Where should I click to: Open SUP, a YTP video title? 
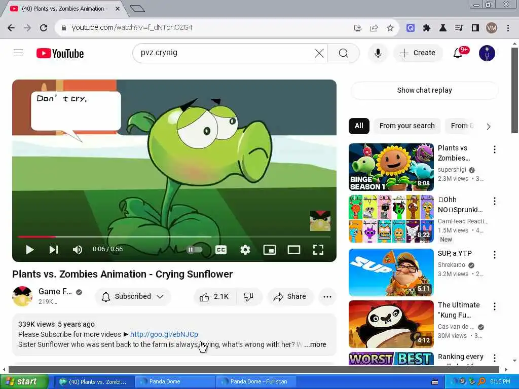pyautogui.click(x=455, y=253)
